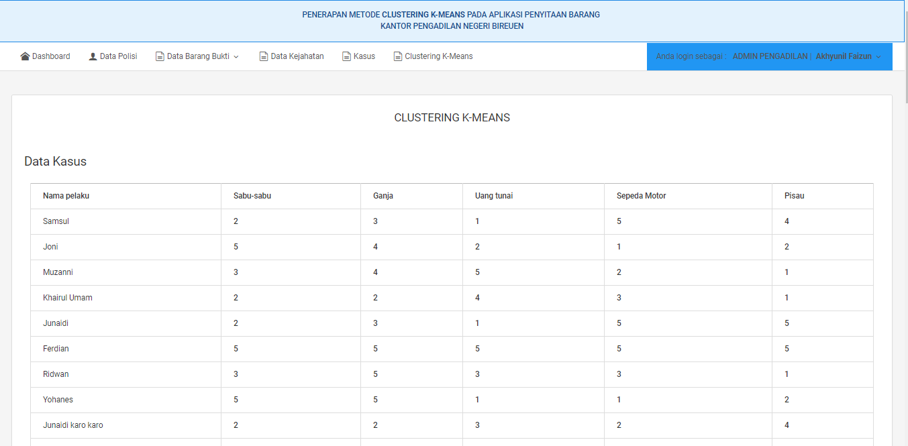Select the name "Ferdian" in the table

tap(56, 349)
